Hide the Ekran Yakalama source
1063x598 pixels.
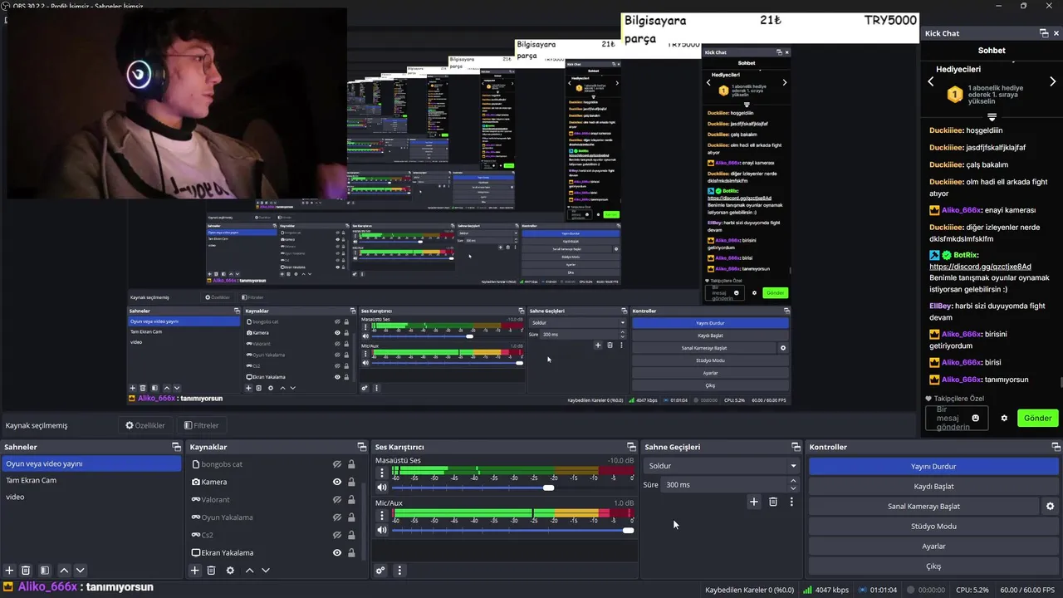(337, 552)
